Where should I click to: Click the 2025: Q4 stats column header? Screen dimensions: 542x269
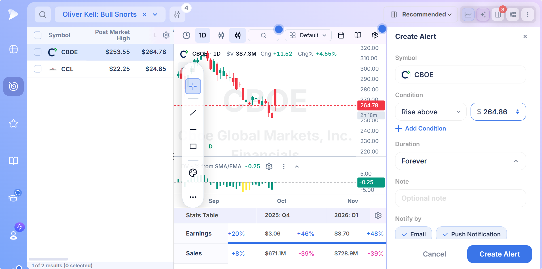277,215
